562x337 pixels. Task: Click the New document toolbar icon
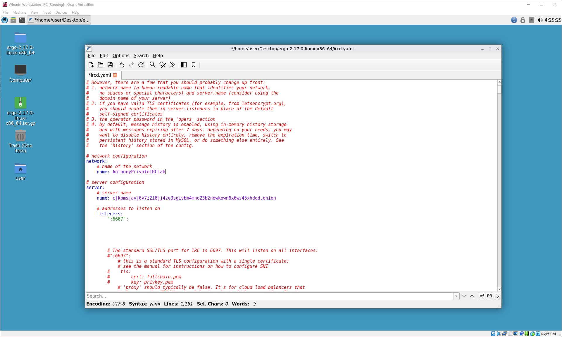coord(91,65)
